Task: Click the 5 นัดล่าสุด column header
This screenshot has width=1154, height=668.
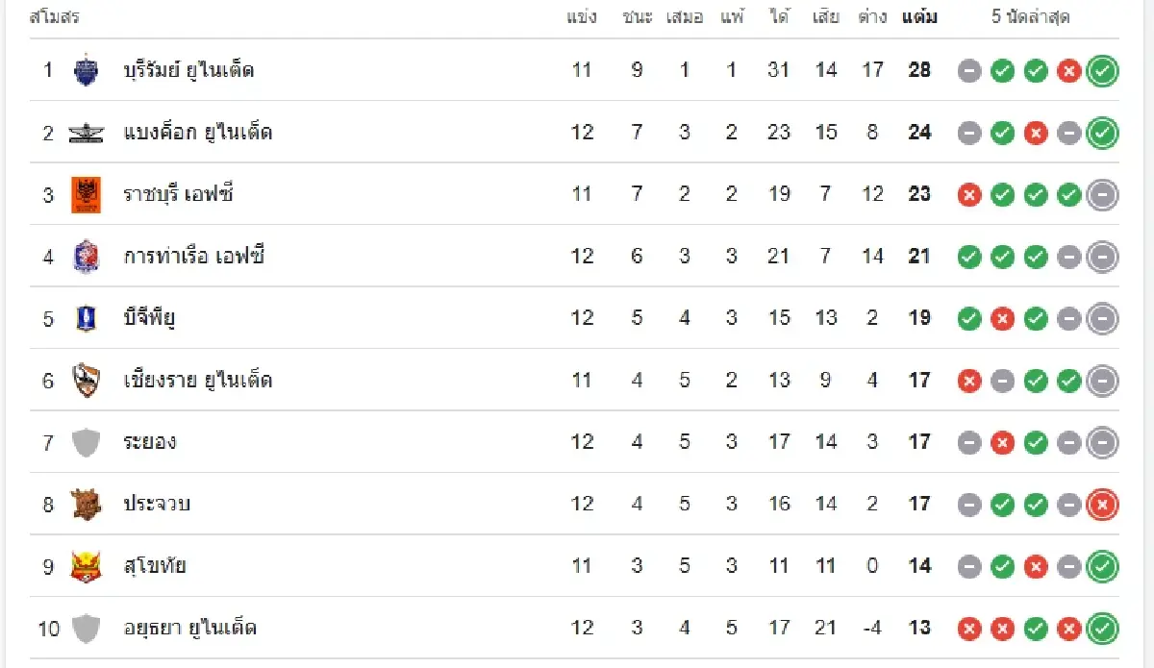Action: coord(1031,17)
